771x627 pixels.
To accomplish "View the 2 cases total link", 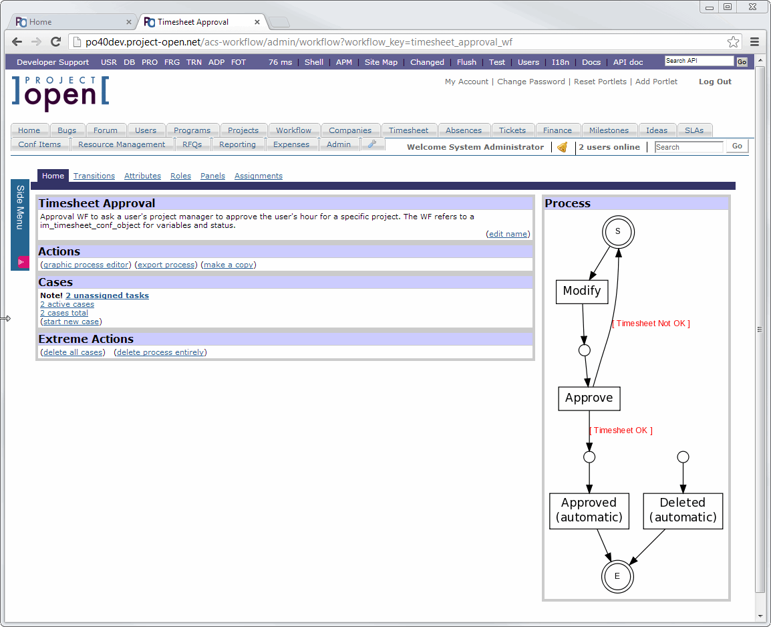I will pyautogui.click(x=64, y=313).
